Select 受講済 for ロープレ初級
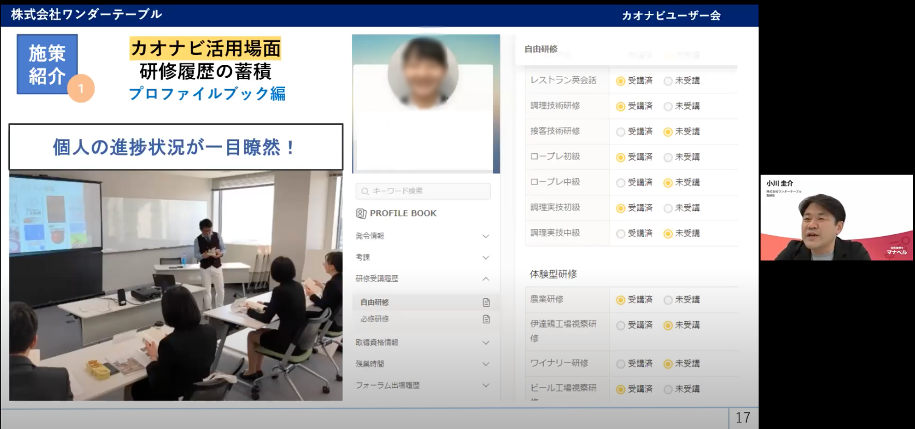Image resolution: width=915 pixels, height=429 pixels. pyautogui.click(x=620, y=157)
